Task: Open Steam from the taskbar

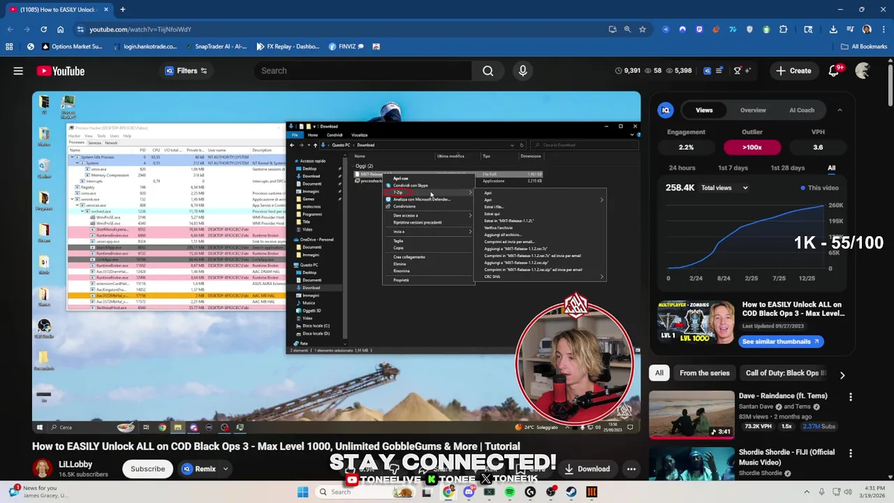Action: (x=571, y=492)
